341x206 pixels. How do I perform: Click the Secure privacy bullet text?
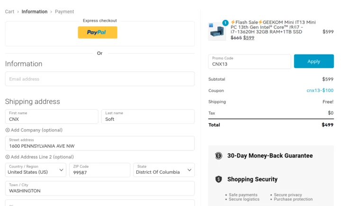point(288,195)
